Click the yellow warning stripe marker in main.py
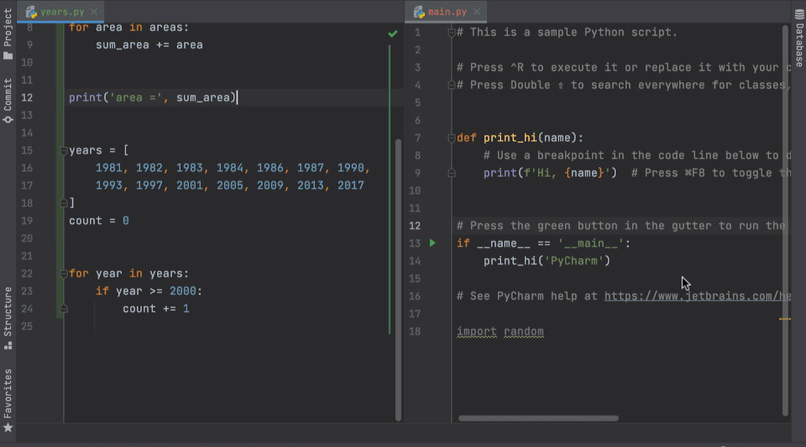 [x=785, y=319]
